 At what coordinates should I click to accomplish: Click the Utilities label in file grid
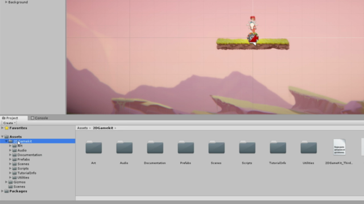(x=308, y=163)
